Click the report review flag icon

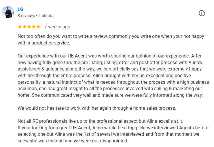pos(202,13)
